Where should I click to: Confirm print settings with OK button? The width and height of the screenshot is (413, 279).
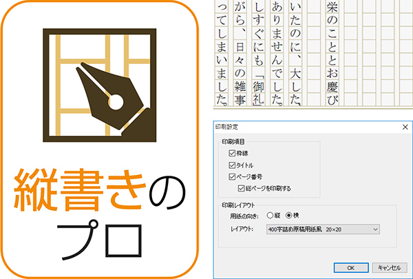351,268
